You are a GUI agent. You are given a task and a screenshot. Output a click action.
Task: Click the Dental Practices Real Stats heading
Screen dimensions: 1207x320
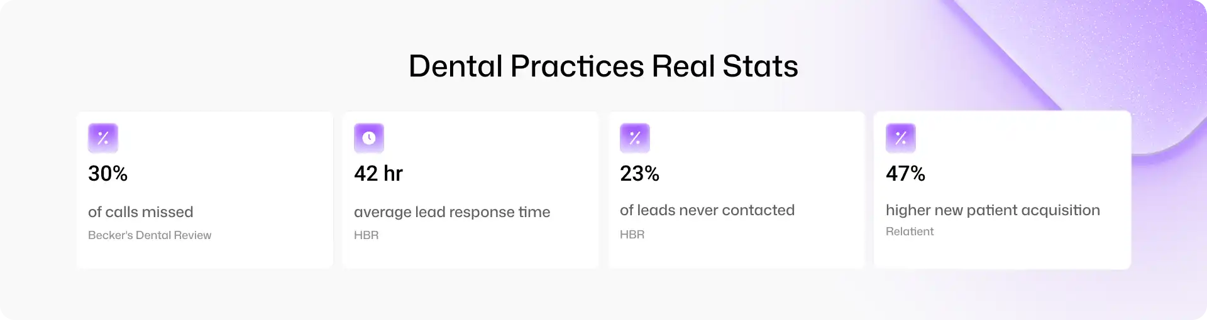(x=603, y=66)
